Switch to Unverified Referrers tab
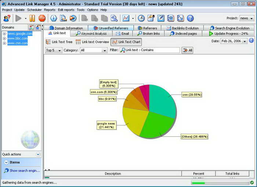The image size is (257, 187). click(x=111, y=28)
